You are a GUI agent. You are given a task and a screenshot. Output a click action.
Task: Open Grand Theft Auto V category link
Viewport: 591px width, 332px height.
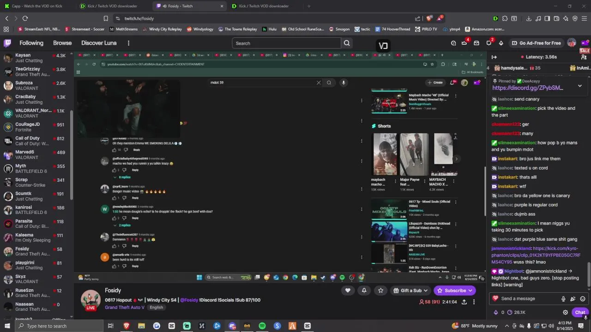coord(125,308)
